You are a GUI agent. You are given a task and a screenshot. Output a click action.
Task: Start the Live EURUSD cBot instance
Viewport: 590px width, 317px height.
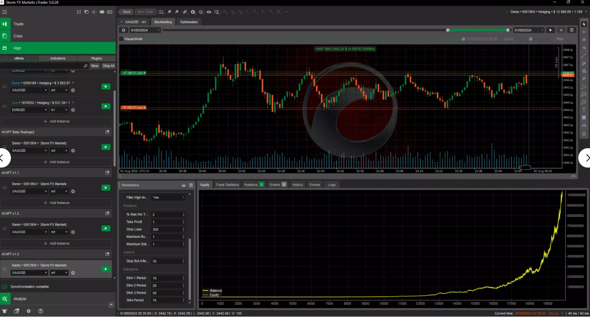pyautogui.click(x=106, y=106)
